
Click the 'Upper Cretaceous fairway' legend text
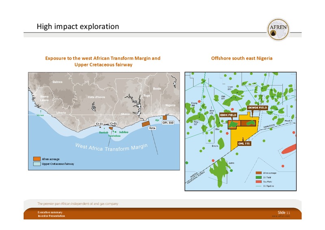coord(58,164)
